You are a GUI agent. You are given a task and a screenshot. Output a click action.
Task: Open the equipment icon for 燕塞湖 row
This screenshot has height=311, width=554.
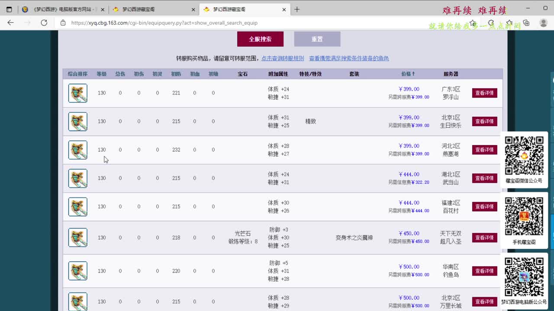[78, 150]
